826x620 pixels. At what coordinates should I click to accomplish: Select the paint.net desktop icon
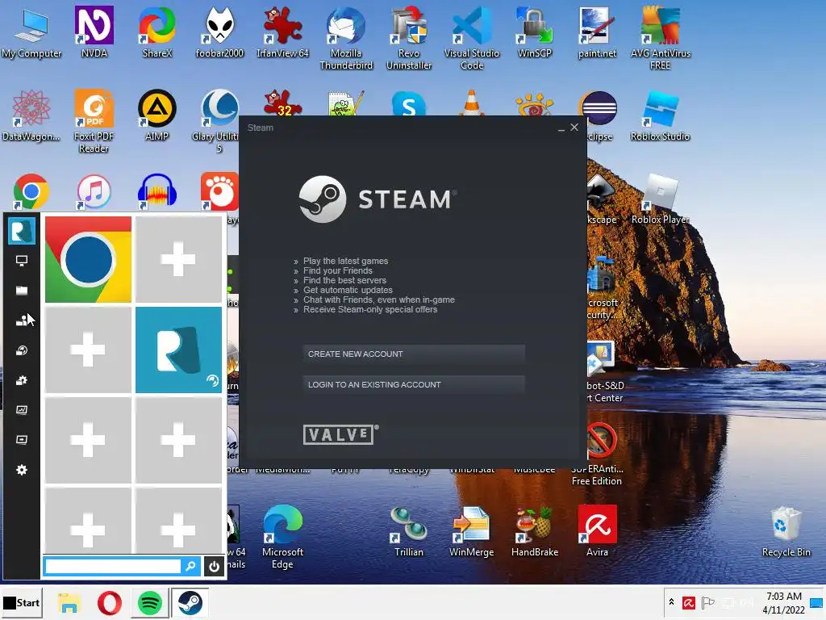pyautogui.click(x=597, y=31)
